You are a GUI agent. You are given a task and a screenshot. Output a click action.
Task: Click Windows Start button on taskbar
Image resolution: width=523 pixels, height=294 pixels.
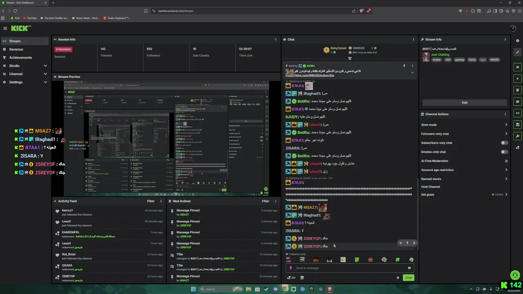coord(193,289)
